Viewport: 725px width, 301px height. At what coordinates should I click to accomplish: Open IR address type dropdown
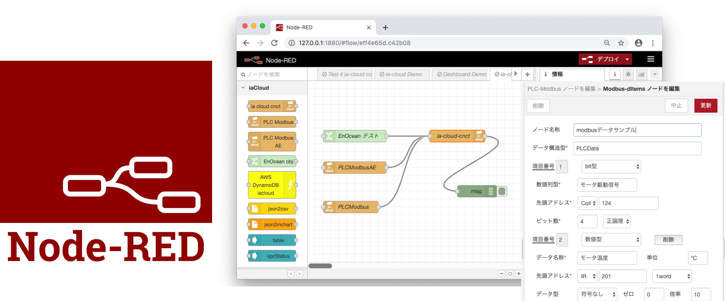tap(587, 276)
